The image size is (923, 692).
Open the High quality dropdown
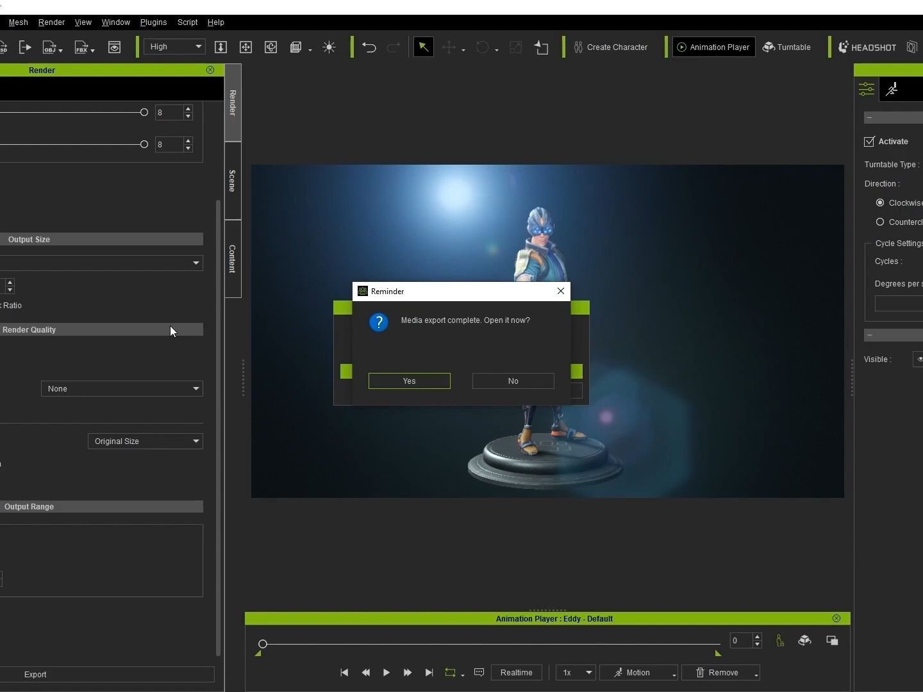(174, 47)
